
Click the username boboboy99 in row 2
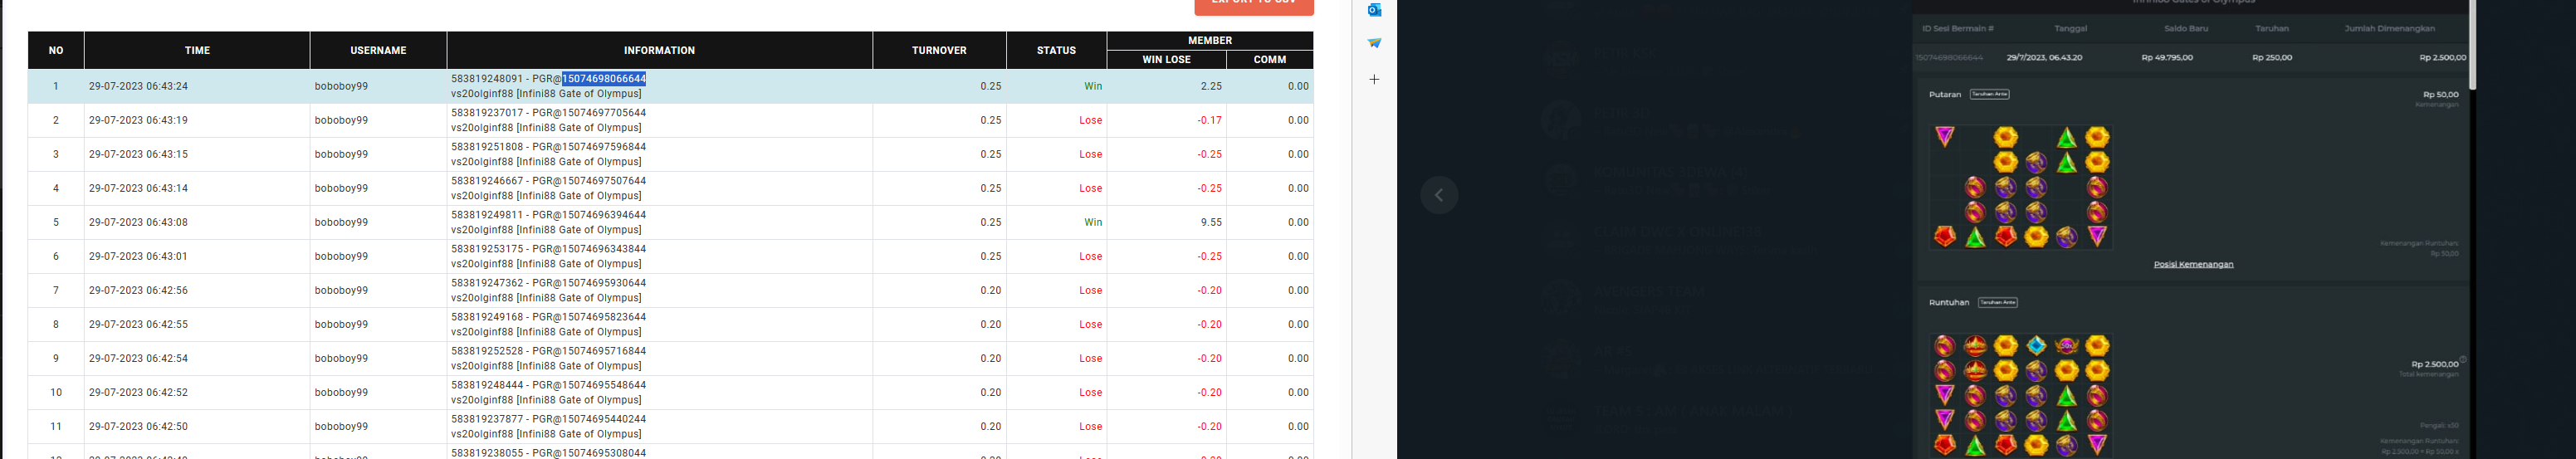[341, 120]
